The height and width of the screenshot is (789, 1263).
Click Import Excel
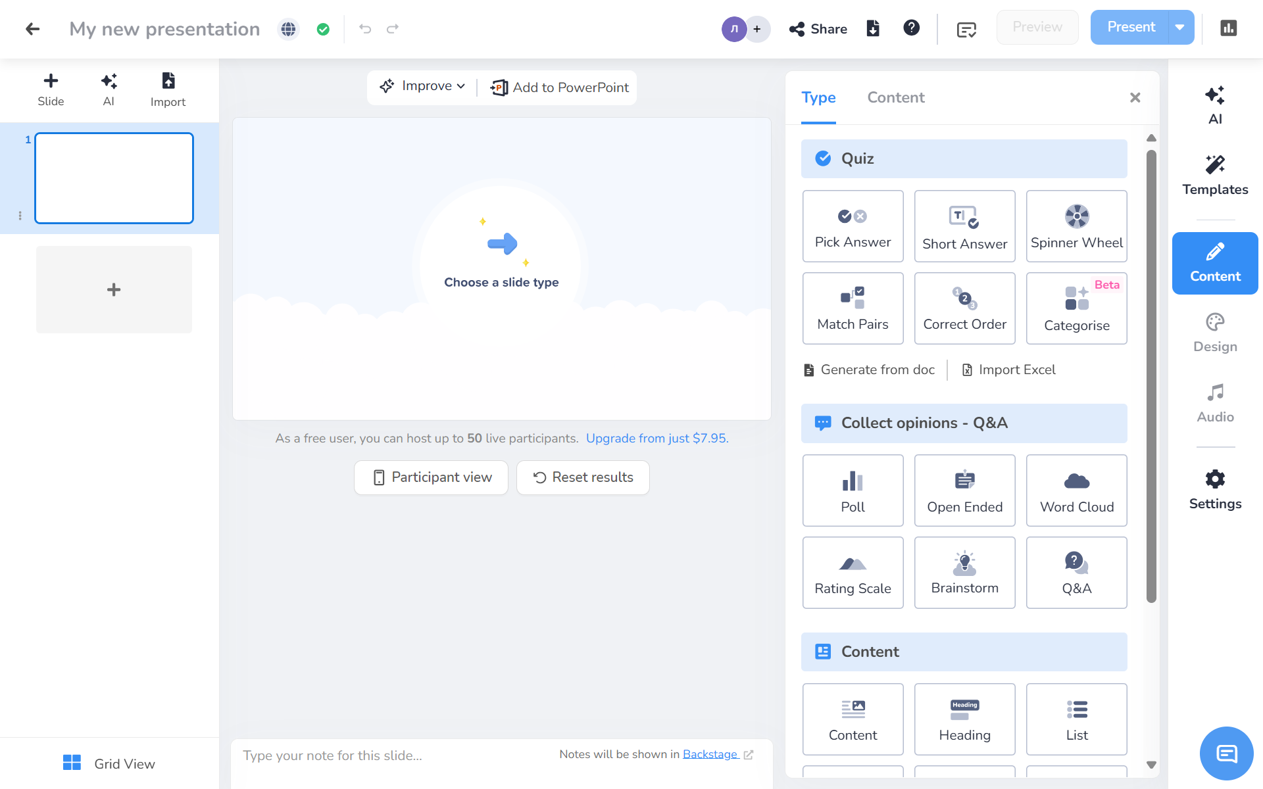click(x=1008, y=370)
